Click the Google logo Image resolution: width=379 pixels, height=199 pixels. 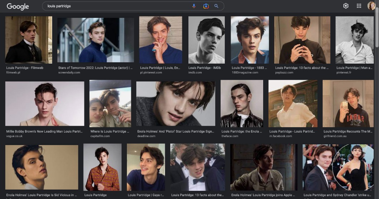18,6
